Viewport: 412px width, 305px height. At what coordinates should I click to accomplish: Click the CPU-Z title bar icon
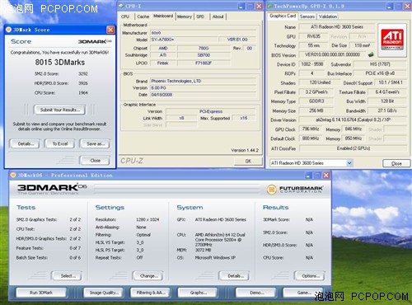121,6
